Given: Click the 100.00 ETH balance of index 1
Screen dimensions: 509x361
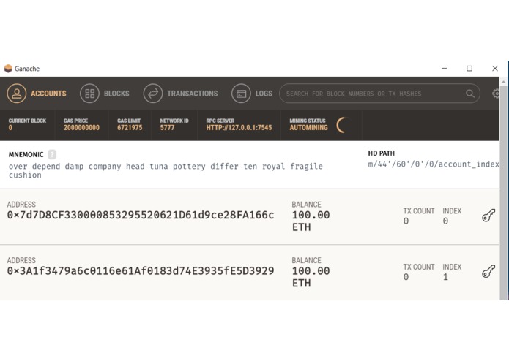Looking at the screenshot, I should (311, 277).
